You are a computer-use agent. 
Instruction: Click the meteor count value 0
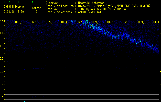coord(36,12)
